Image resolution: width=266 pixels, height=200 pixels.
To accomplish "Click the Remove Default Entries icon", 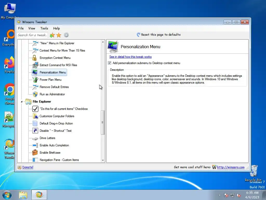I will pyautogui.click(x=35, y=87).
